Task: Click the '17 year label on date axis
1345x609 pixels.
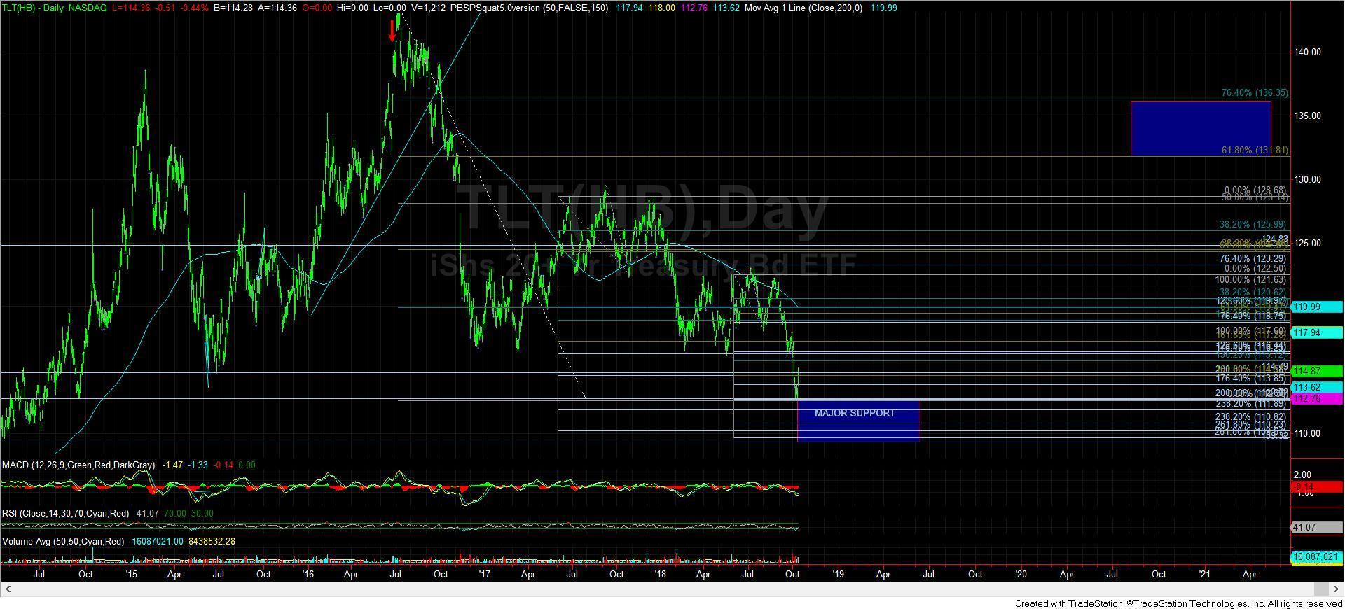Action: click(x=484, y=575)
